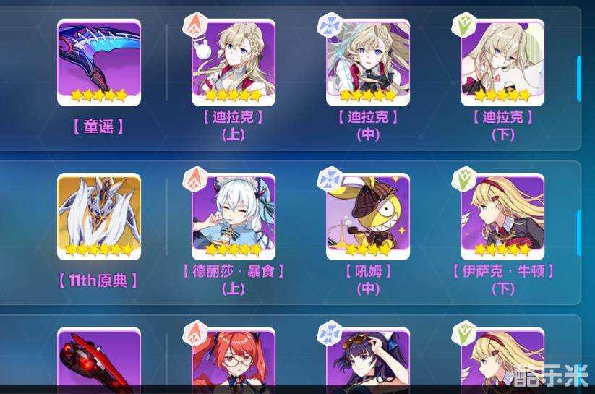Choose the 迪拉克 (下) stigmata card

[502, 62]
